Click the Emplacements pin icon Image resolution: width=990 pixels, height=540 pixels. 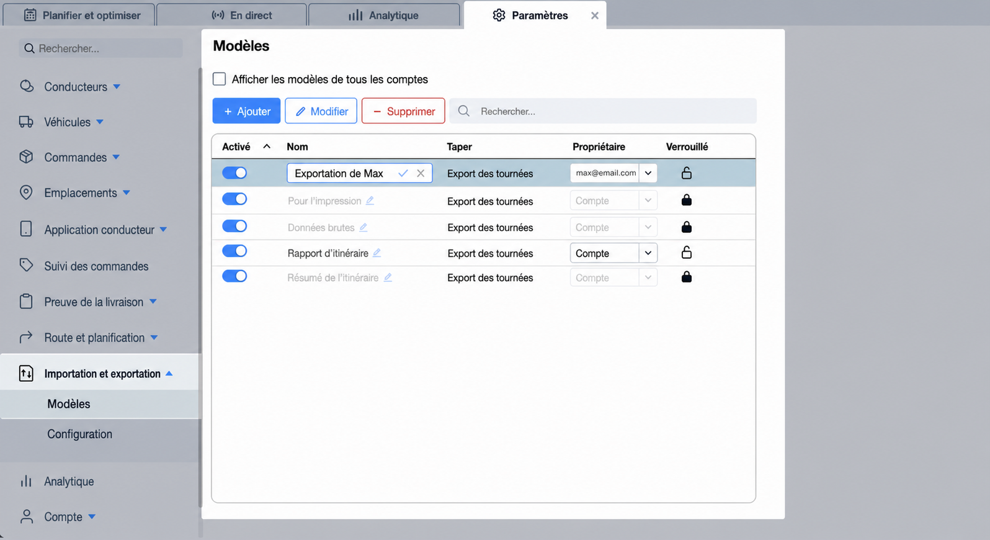(x=26, y=192)
